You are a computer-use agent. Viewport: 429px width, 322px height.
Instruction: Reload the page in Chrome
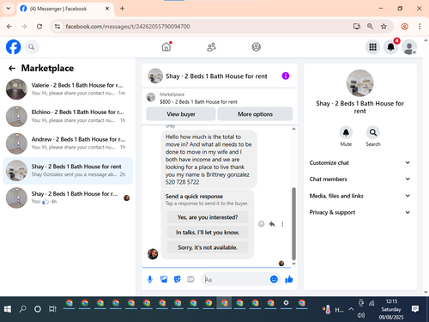pyautogui.click(x=39, y=27)
